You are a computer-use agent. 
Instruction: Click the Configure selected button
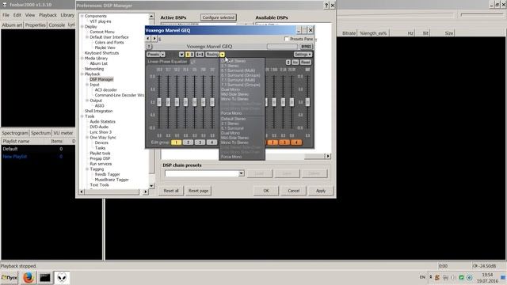[219, 17]
